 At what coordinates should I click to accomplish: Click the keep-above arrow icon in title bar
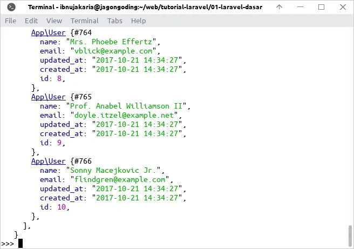pos(280,7)
